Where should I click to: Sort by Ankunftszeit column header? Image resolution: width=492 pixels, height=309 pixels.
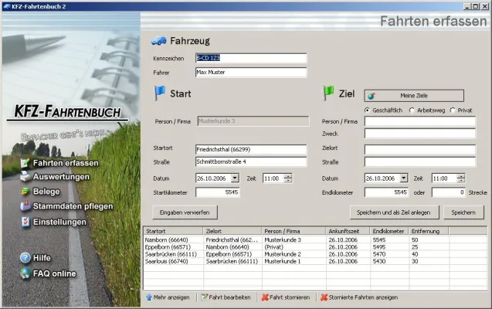tap(348, 231)
